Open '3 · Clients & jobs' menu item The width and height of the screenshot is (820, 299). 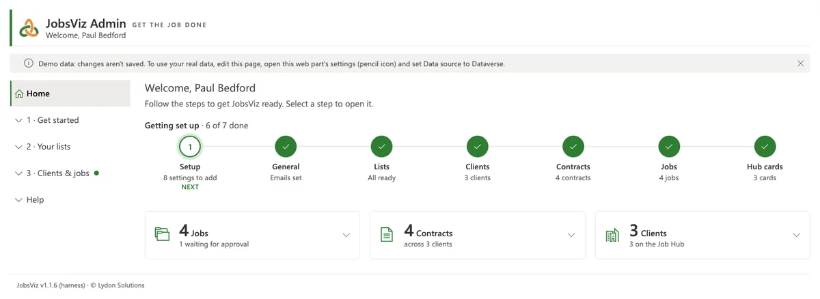click(70, 173)
